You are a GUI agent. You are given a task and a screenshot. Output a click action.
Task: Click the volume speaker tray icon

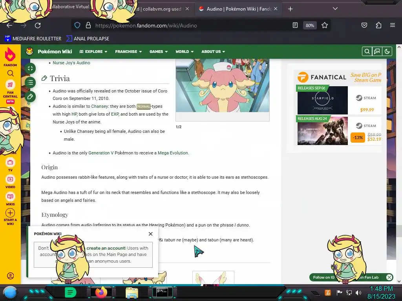(358, 292)
